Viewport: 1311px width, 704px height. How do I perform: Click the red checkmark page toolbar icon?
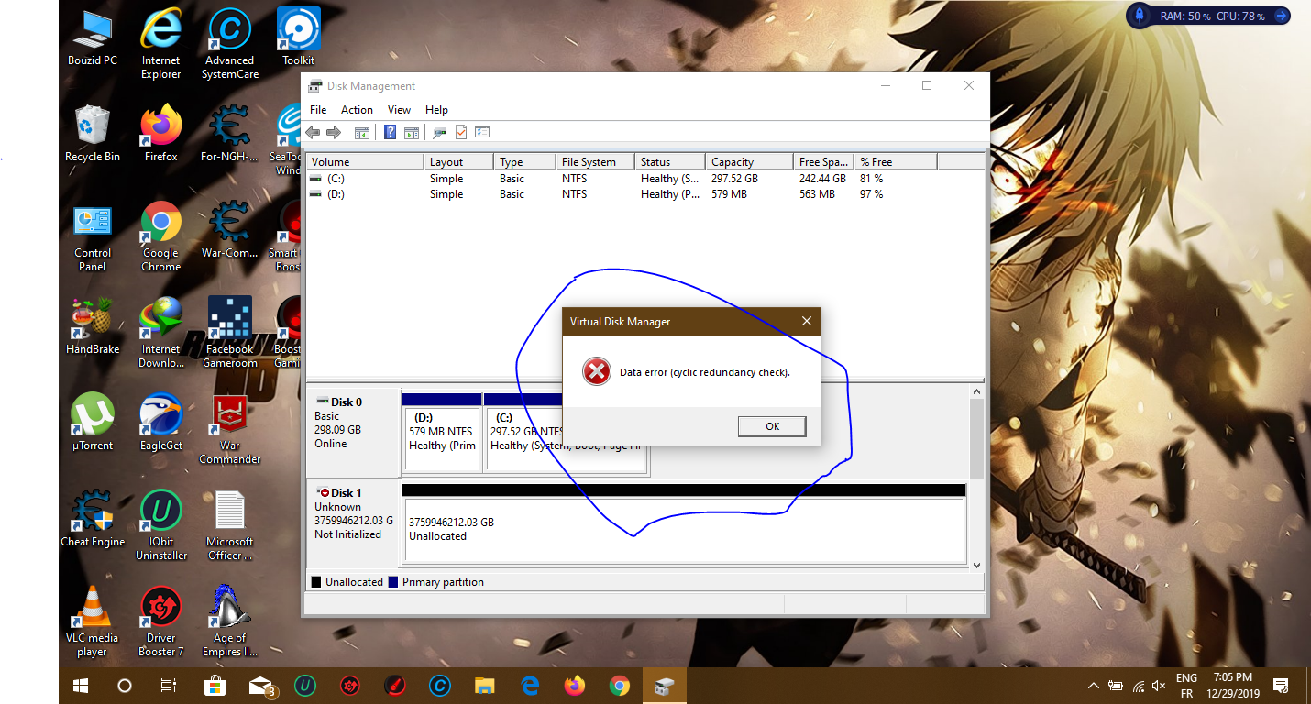pyautogui.click(x=461, y=133)
